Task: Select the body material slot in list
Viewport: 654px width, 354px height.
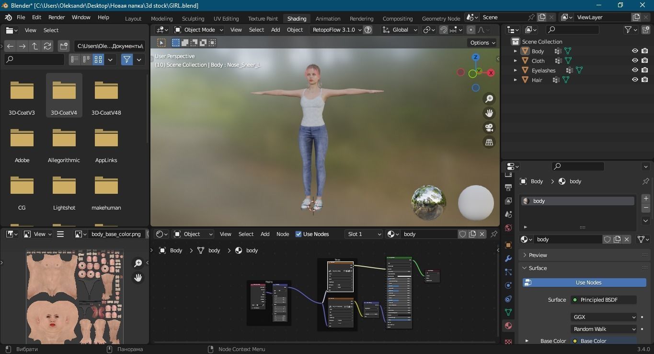Action: (577, 201)
